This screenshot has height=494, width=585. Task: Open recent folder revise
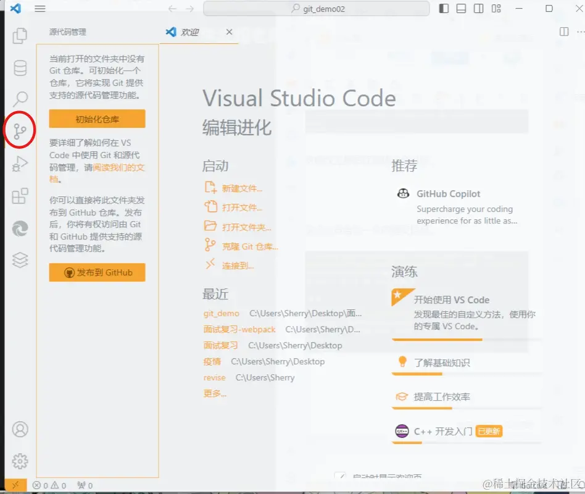click(214, 377)
